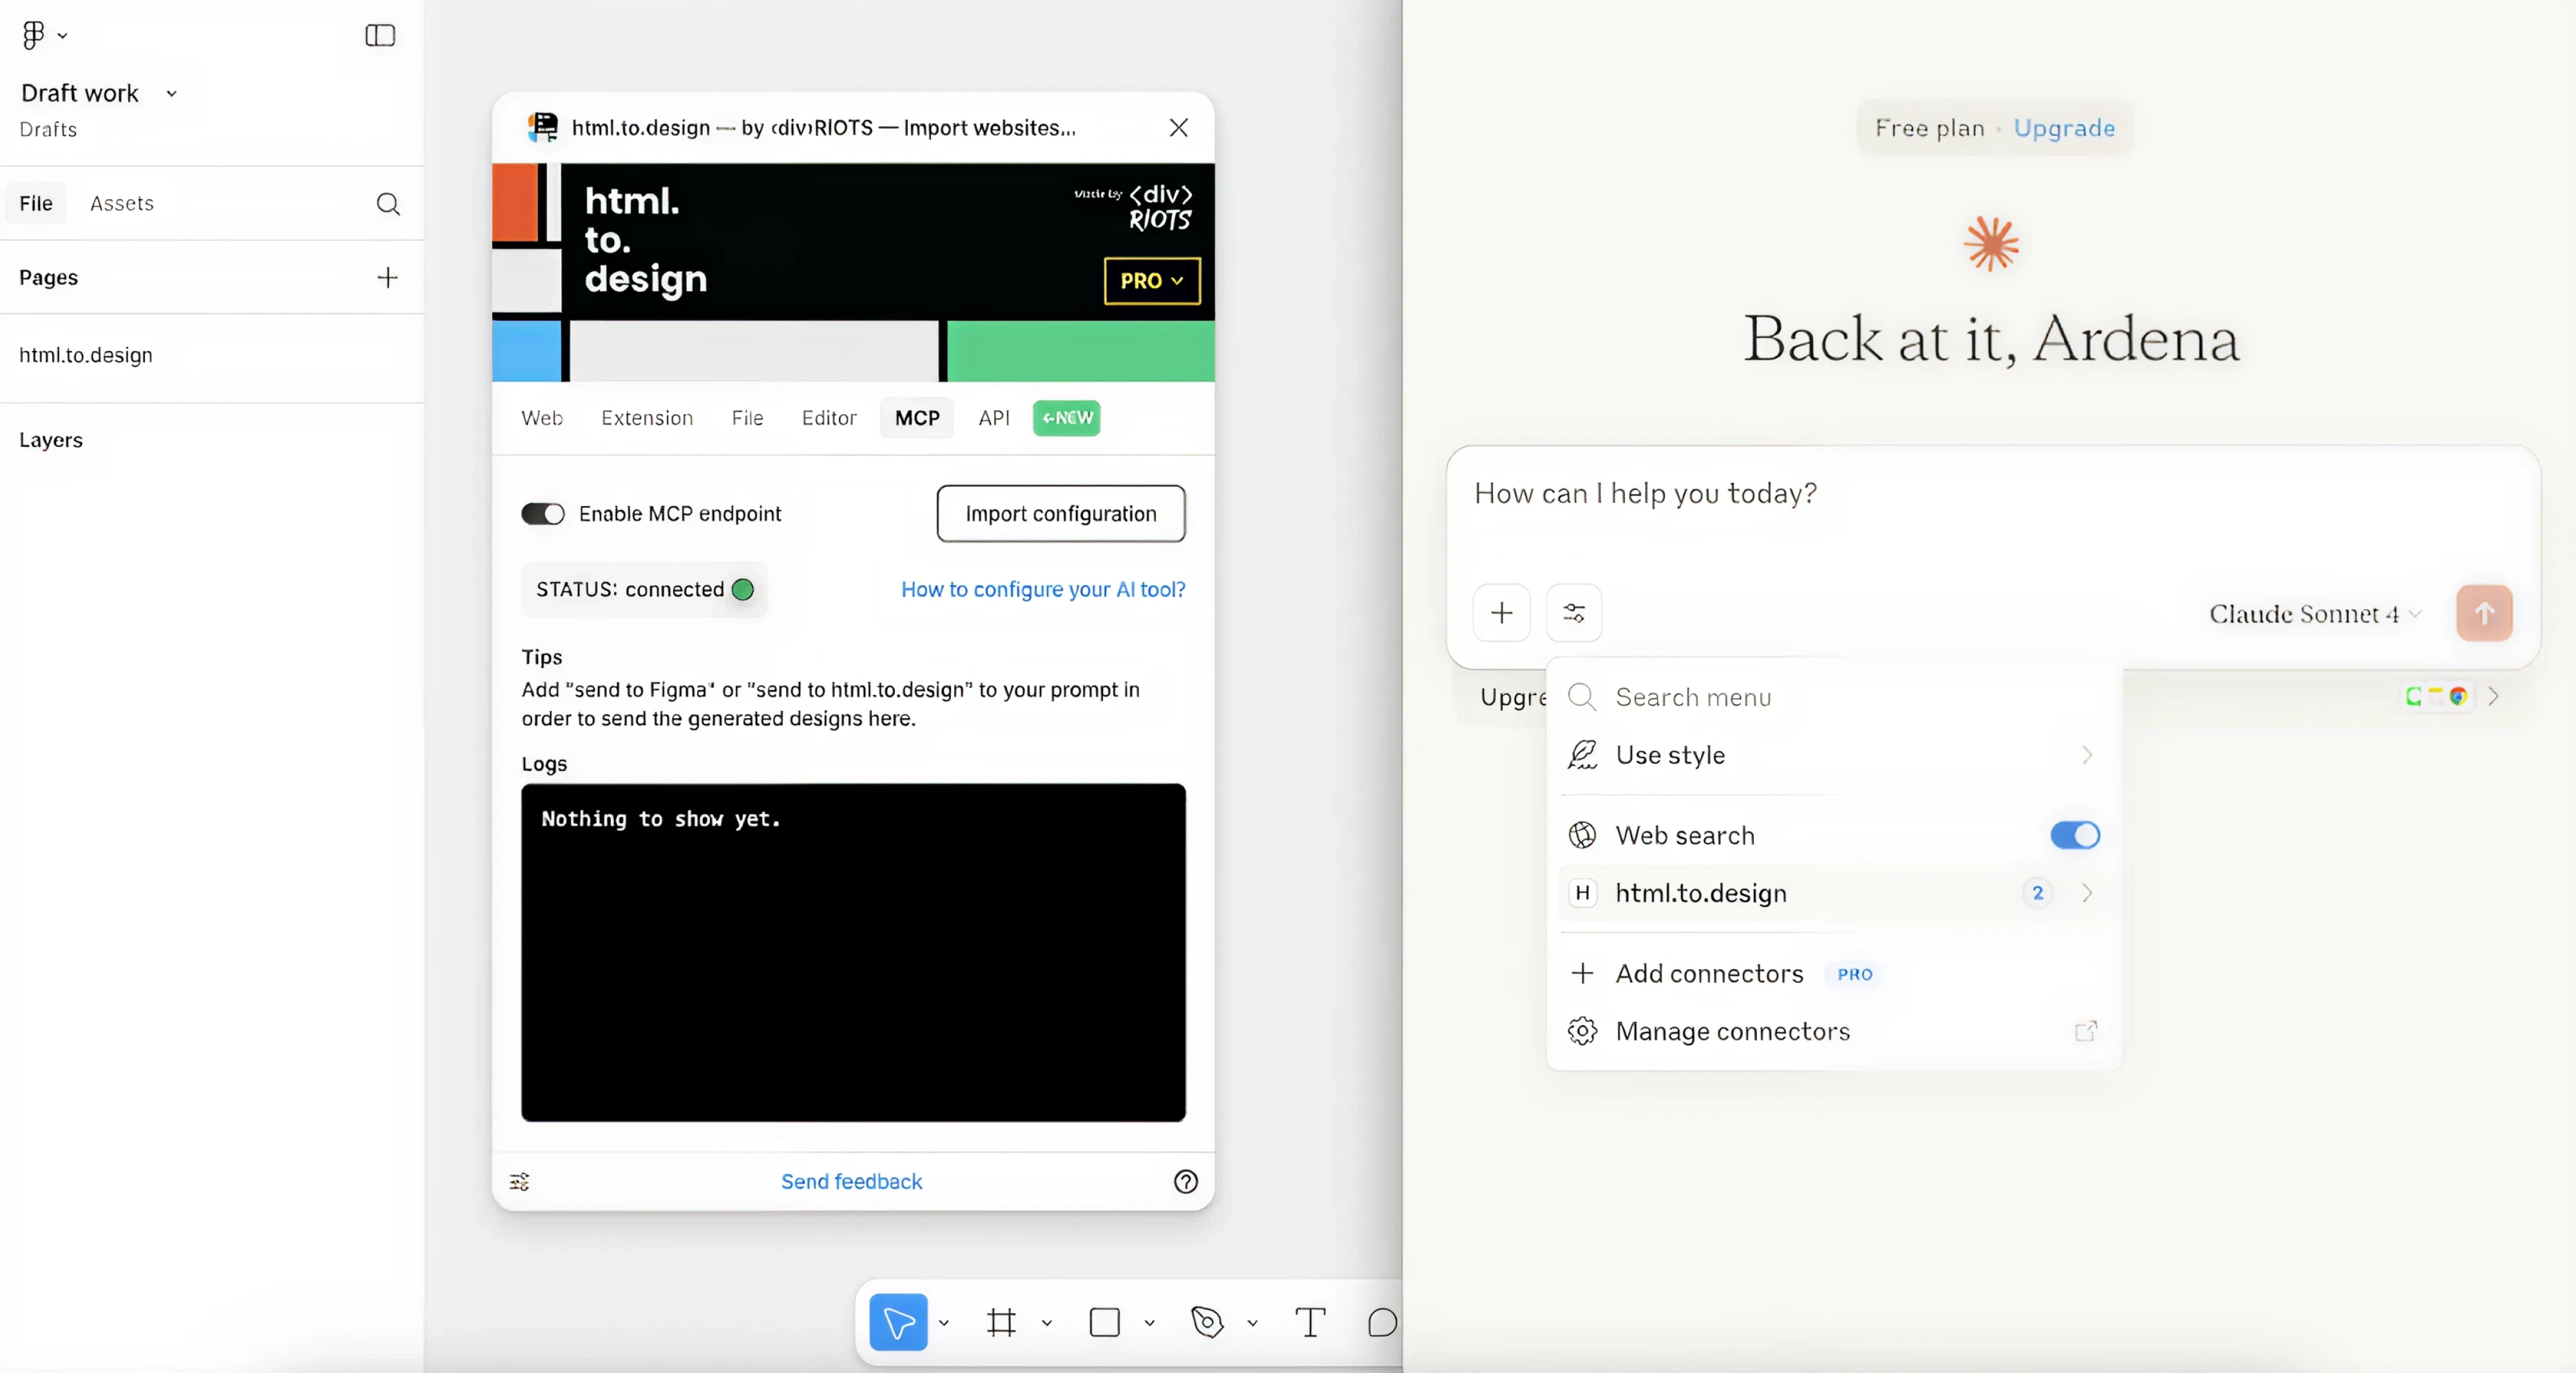This screenshot has width=2576, height=1373.
Task: Click the app icons cluster below chat box
Action: (2437, 696)
